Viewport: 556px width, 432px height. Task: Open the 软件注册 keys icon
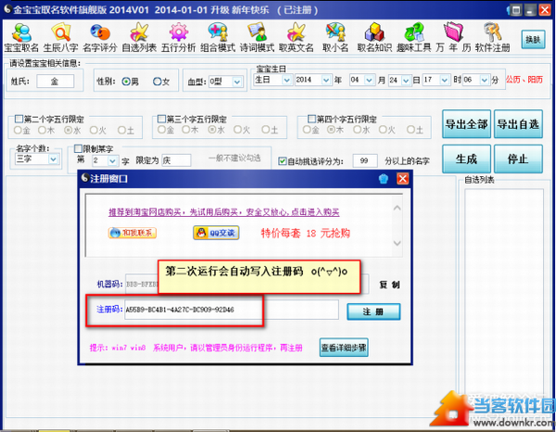(x=493, y=37)
